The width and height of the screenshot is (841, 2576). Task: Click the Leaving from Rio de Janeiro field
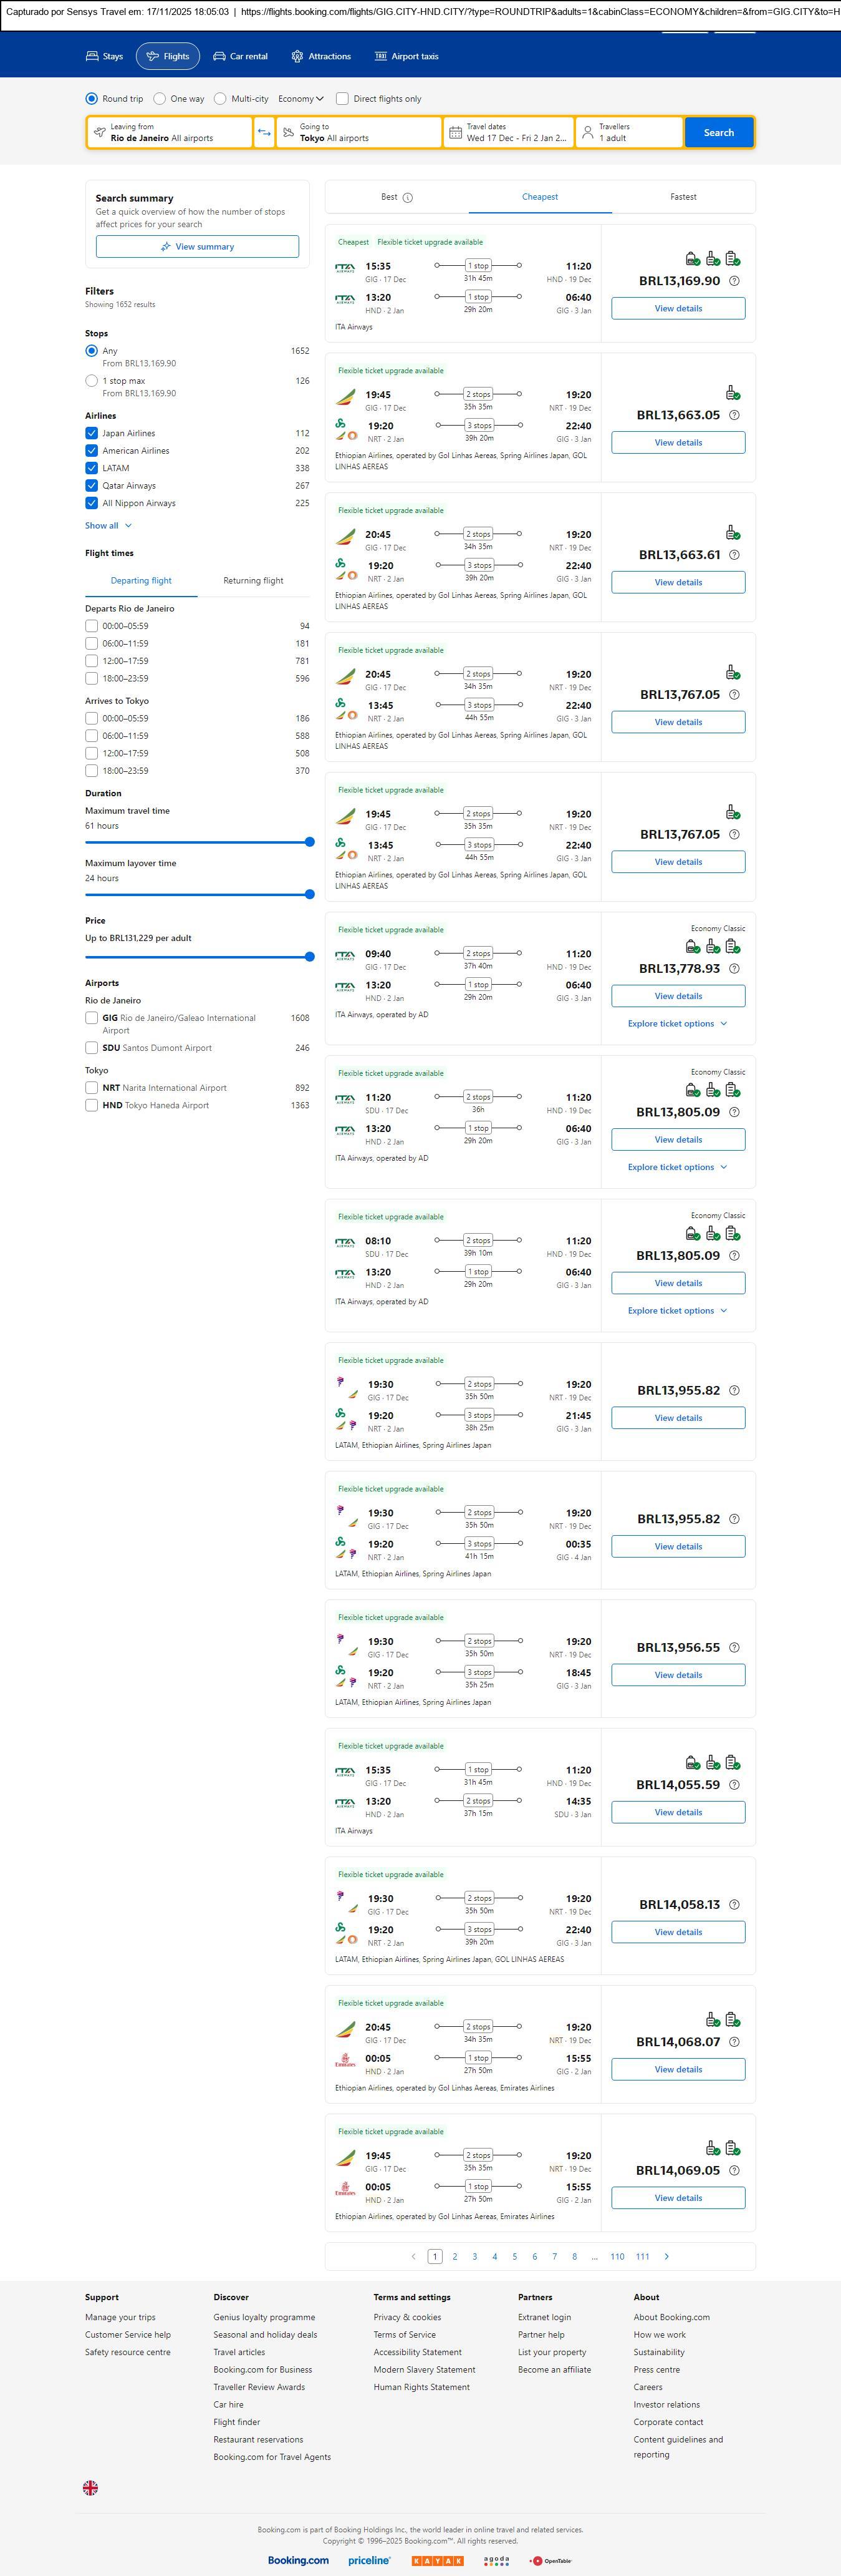170,133
